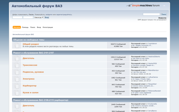
Task: Open user profile Juanitahom
Action: pyautogui.click(x=152, y=44)
